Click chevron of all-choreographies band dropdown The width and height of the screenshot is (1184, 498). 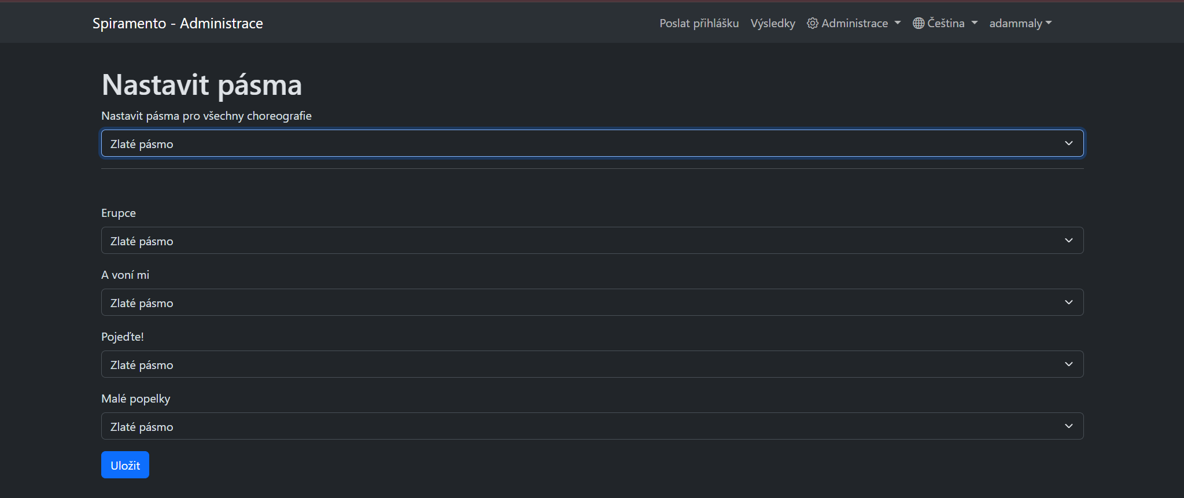[1068, 143]
